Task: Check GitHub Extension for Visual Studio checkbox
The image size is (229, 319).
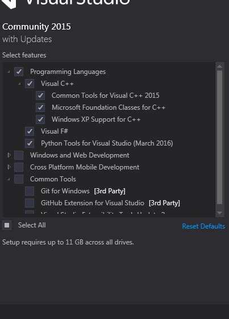Action: [x=30, y=203]
